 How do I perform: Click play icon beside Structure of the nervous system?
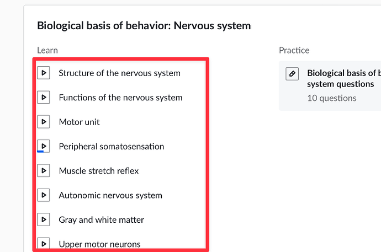(44, 73)
